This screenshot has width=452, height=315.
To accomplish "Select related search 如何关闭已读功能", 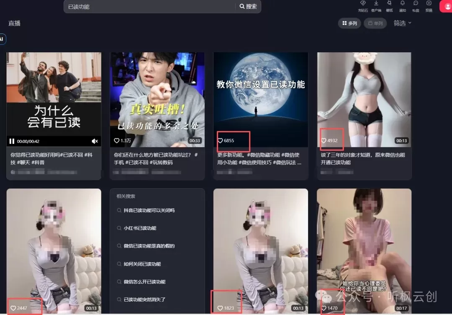I will 142,264.
